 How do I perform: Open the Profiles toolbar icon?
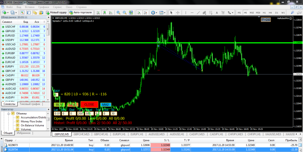pos(13,12)
